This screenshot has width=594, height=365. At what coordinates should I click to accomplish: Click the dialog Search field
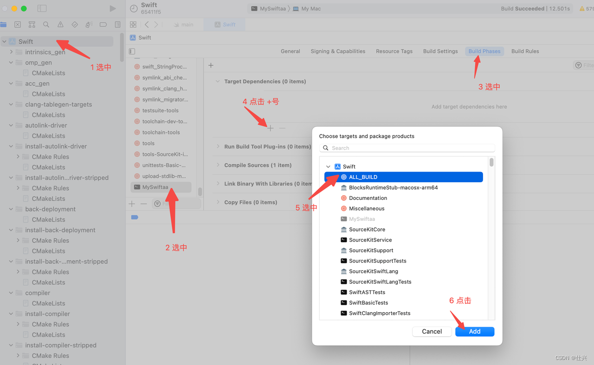407,148
